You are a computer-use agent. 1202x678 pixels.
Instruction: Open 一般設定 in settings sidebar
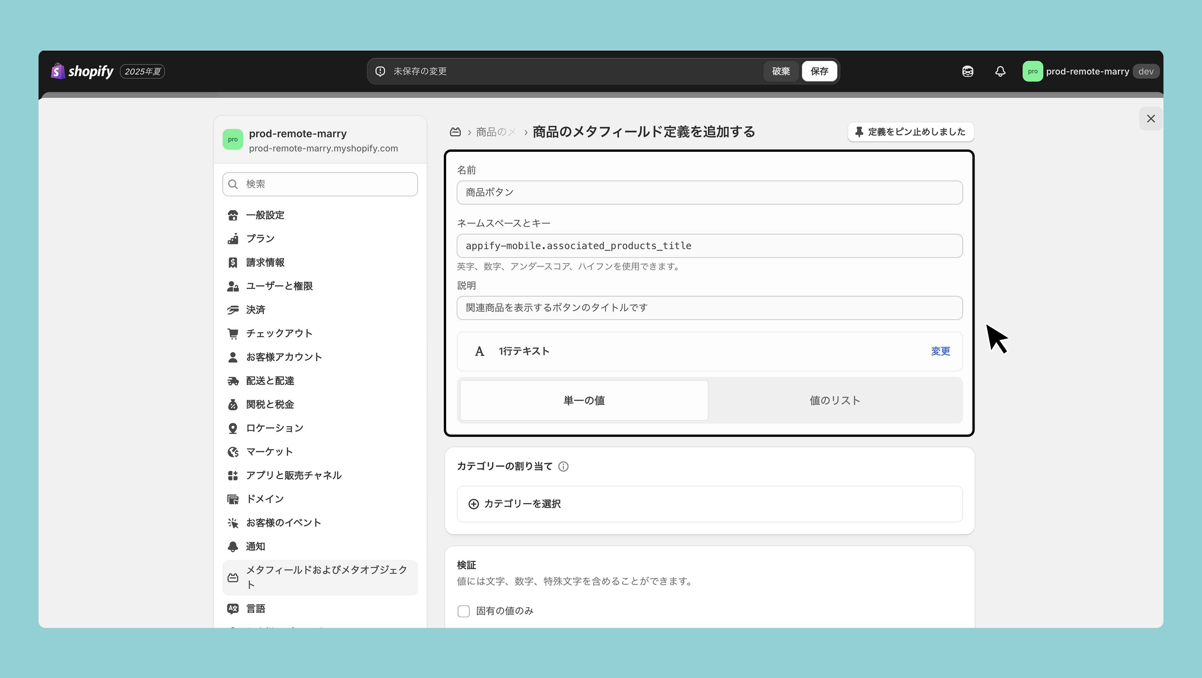tap(265, 215)
